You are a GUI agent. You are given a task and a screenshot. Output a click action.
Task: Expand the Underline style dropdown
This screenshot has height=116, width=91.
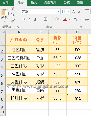tap(39, 19)
